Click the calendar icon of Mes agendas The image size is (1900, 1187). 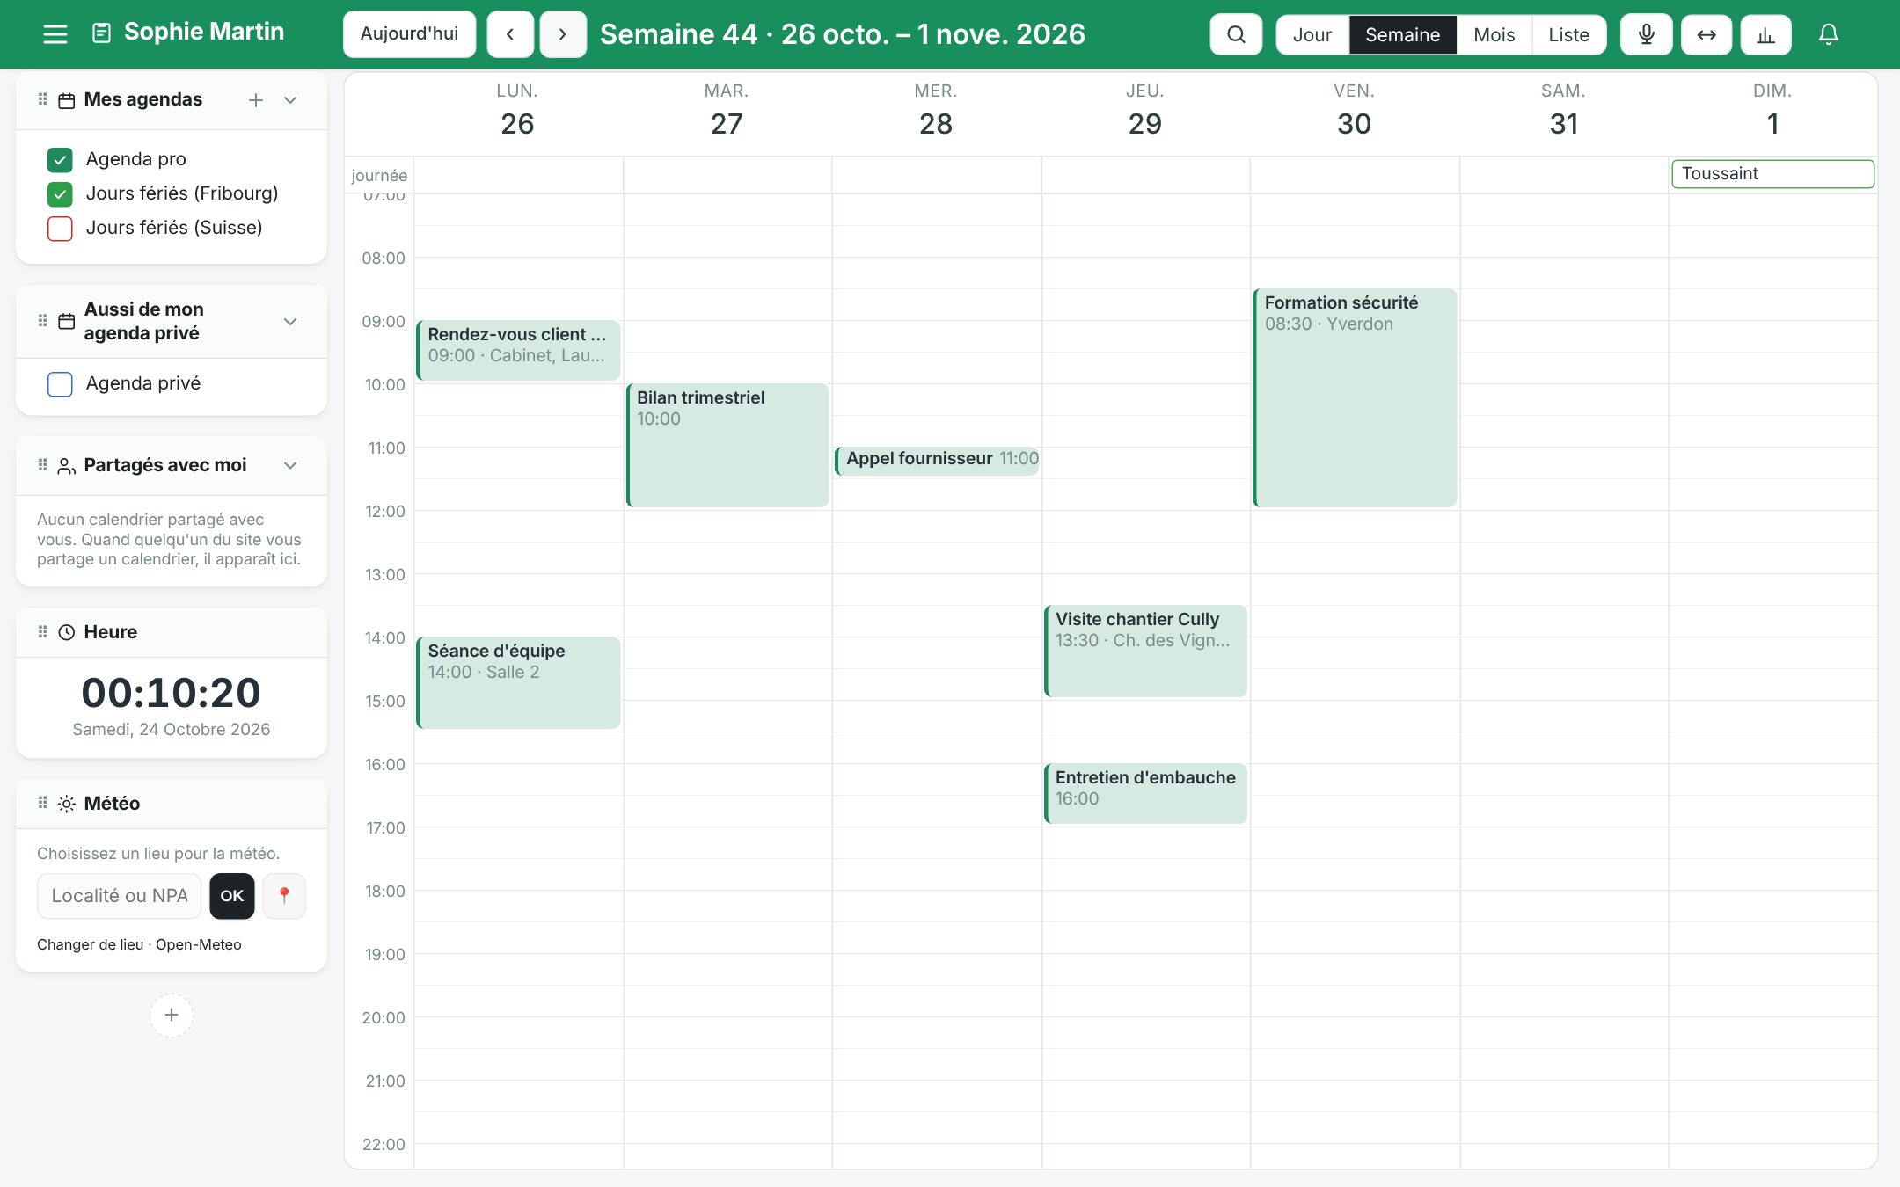click(x=66, y=100)
